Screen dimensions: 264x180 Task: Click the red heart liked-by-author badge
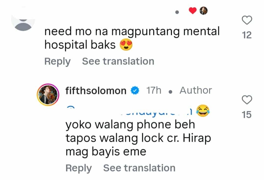coord(193,11)
